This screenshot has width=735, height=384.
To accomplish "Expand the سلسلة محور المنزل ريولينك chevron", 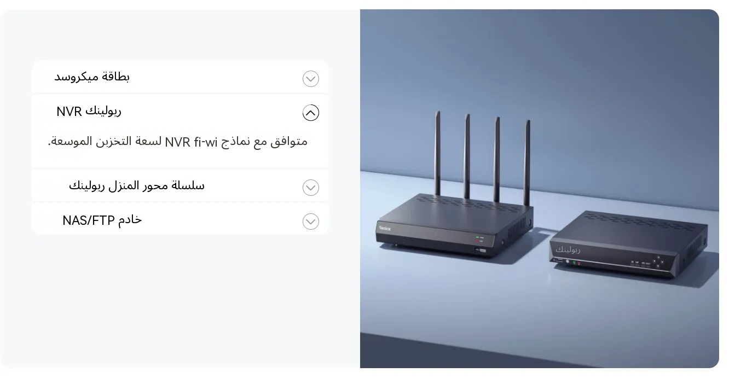I will [x=311, y=188].
